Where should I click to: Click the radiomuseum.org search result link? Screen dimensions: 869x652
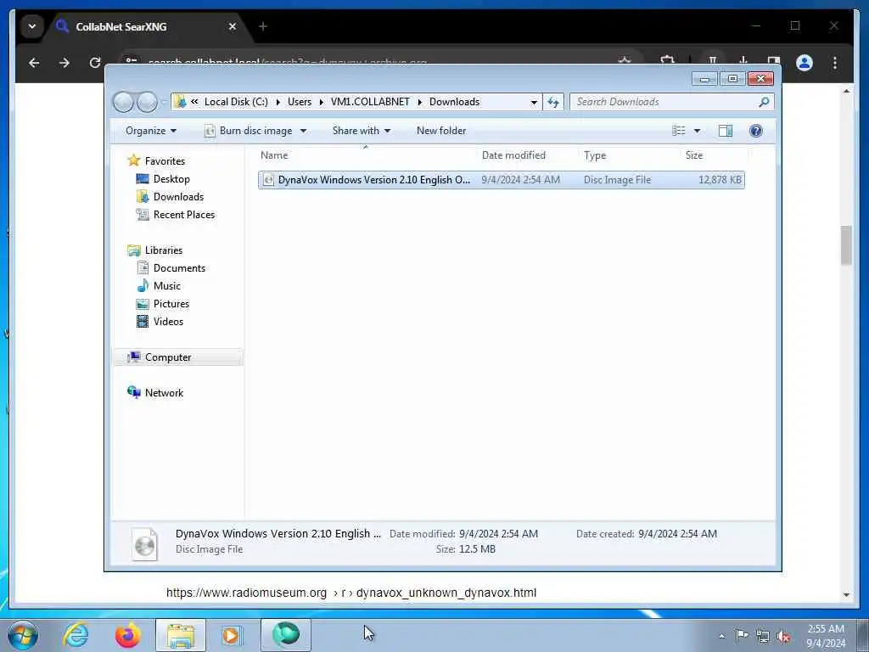pos(351,593)
